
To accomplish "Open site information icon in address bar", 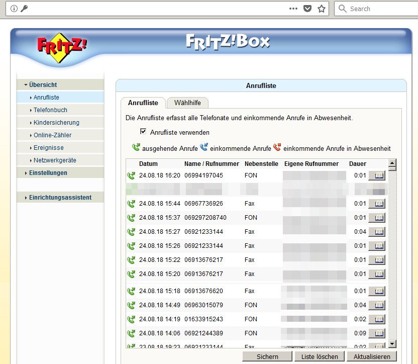I will coord(14,9).
